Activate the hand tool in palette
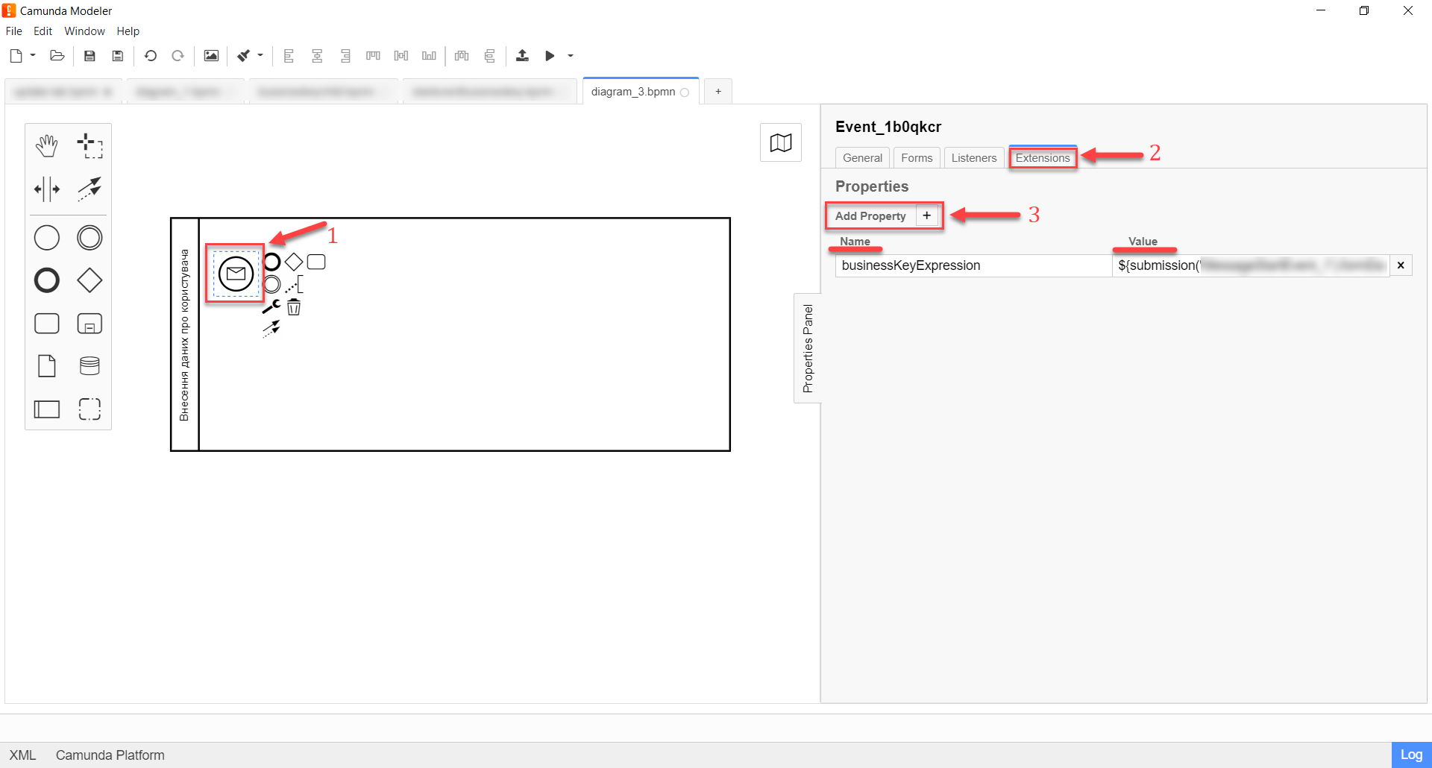This screenshot has width=1432, height=768. (x=47, y=146)
